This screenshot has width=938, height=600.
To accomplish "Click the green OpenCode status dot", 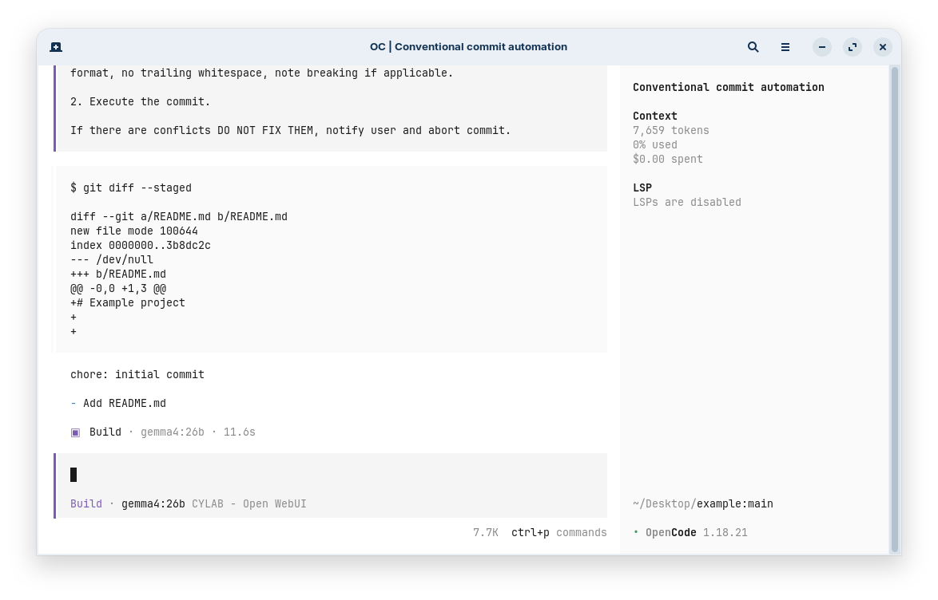I will click(x=636, y=532).
